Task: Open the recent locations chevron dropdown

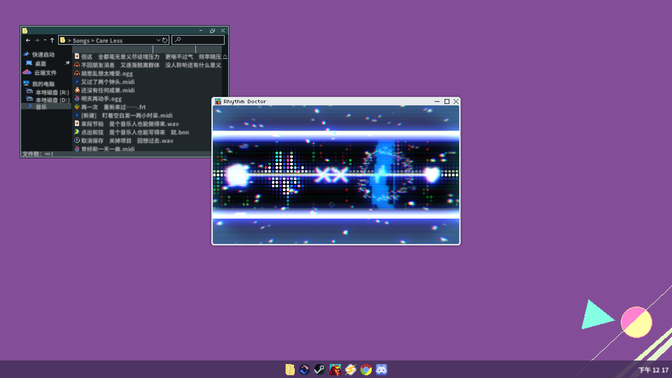Action: click(45, 40)
